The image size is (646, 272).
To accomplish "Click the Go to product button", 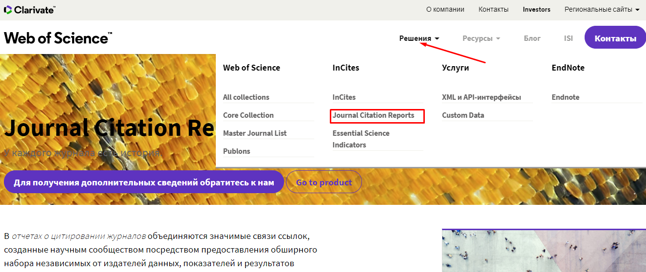I will pyautogui.click(x=323, y=182).
